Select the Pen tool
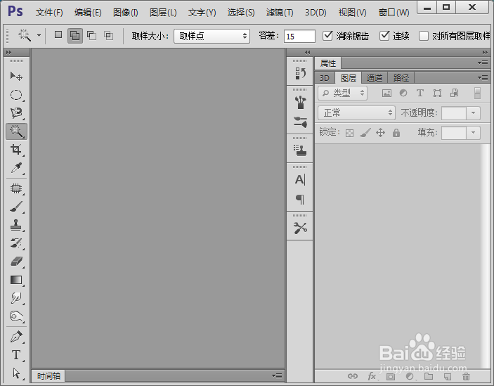The width and height of the screenshot is (494, 386). pyautogui.click(x=16, y=337)
